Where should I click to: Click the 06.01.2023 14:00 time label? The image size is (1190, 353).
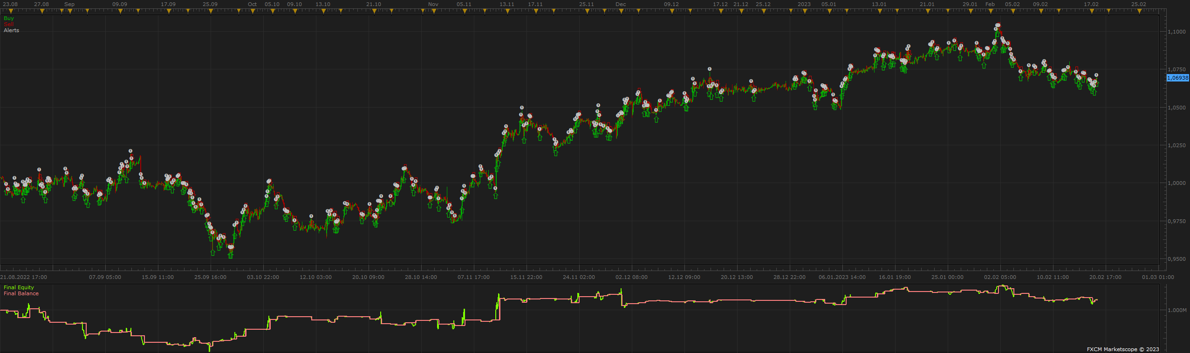842,277
